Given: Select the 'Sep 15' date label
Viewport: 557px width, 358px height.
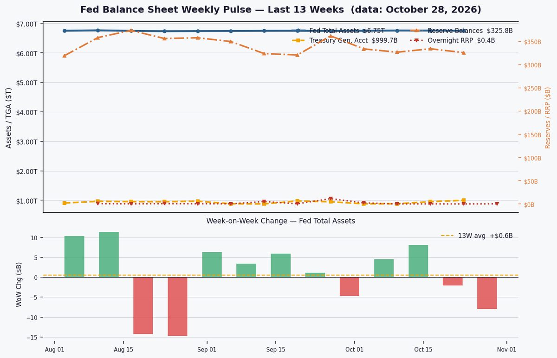Looking at the screenshot, I should (x=275, y=349).
